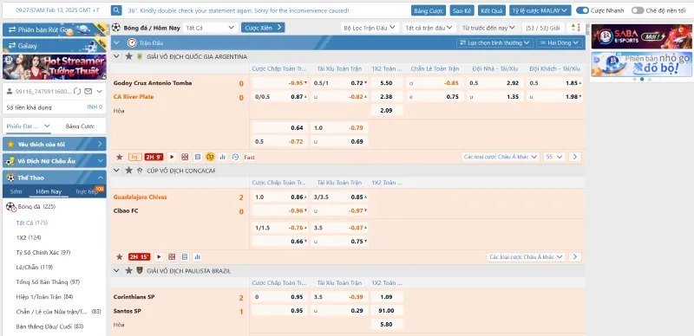The height and width of the screenshot is (336, 694).
Task: Switch to the Galaxy version
Action: [x=55, y=46]
